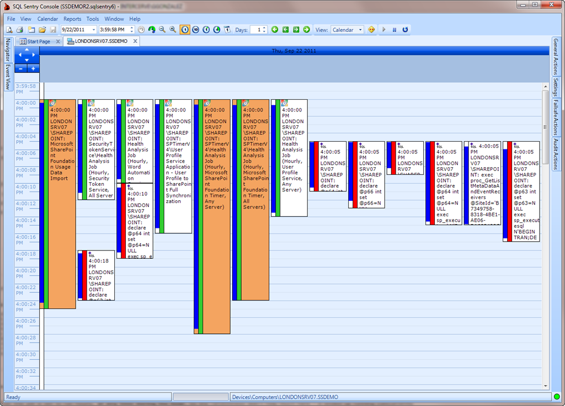Select the 4:00:18 PM SQL declare event

pyautogui.click(x=96, y=275)
